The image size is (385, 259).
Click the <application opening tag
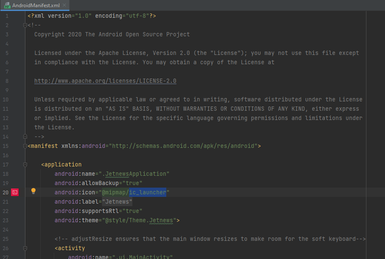(x=61, y=165)
